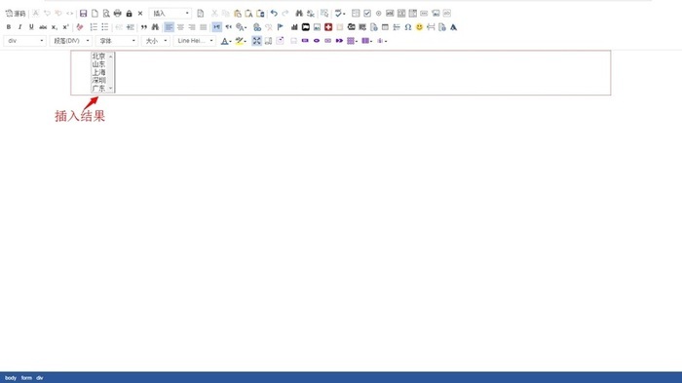The image size is (682, 383).
Task: Click the anchor flag icon
Action: click(281, 27)
